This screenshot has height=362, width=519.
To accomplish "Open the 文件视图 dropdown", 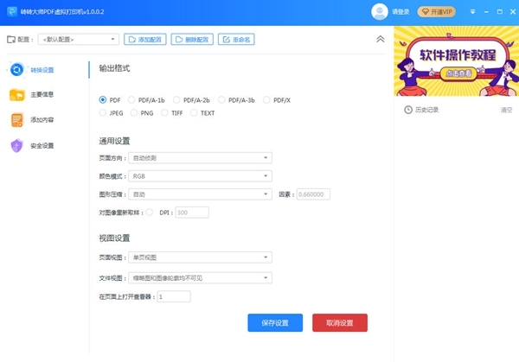I will [201, 278].
